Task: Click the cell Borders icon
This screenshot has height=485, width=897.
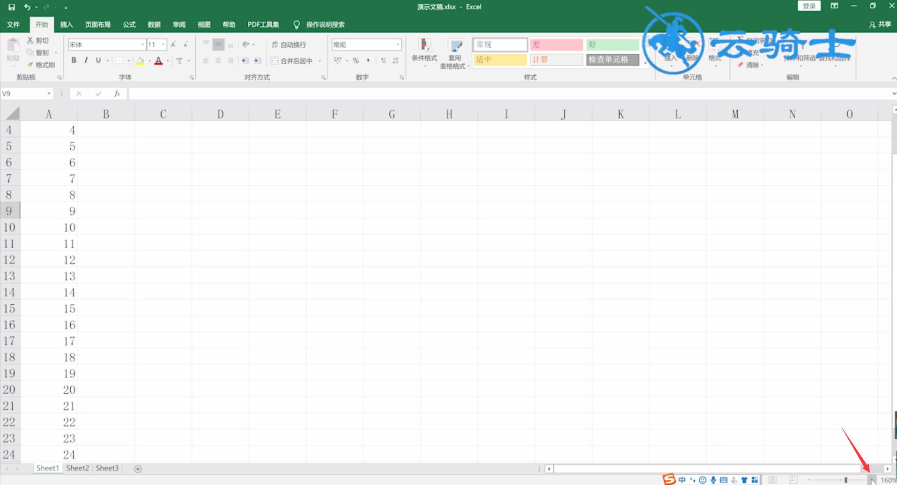Action: (x=119, y=60)
